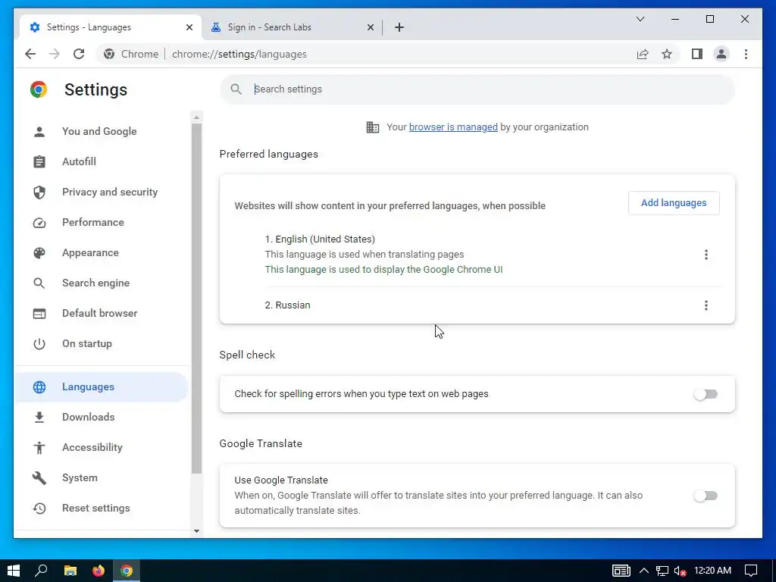Click the muted volume tray icon

click(x=680, y=571)
